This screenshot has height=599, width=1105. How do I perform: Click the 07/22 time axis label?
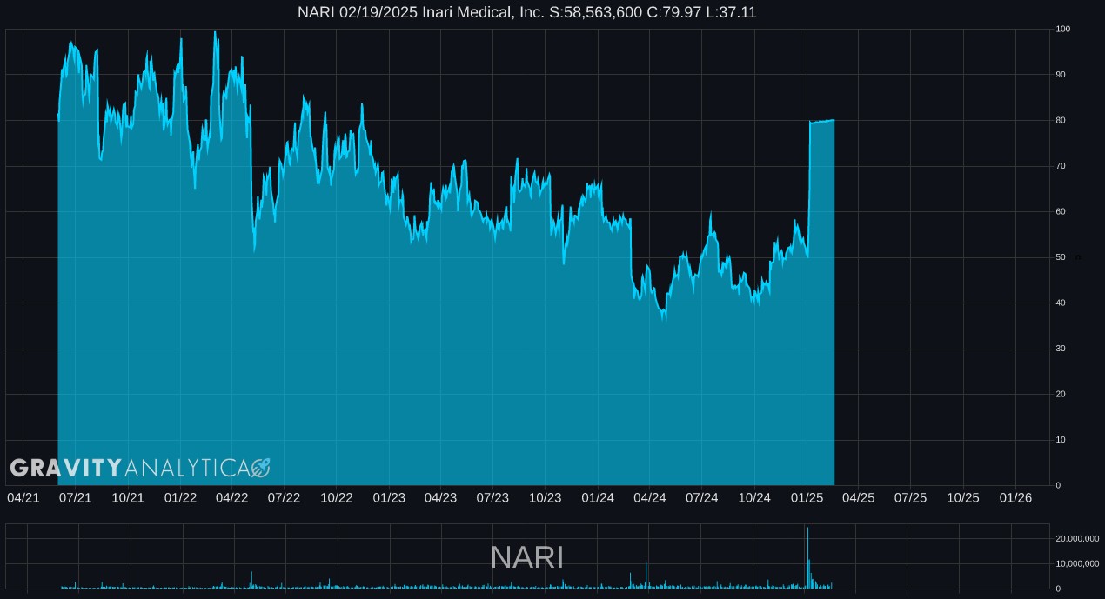[285, 497]
